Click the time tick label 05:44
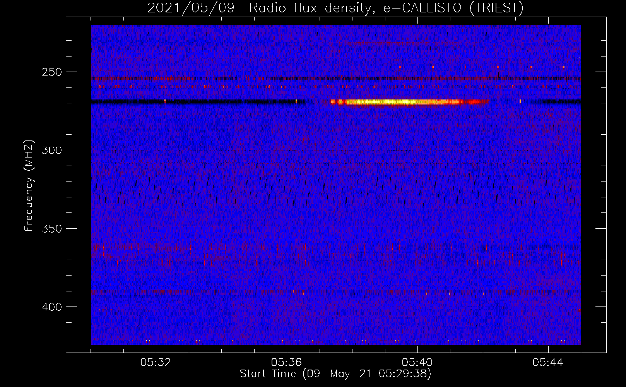The image size is (626, 387). point(548,363)
